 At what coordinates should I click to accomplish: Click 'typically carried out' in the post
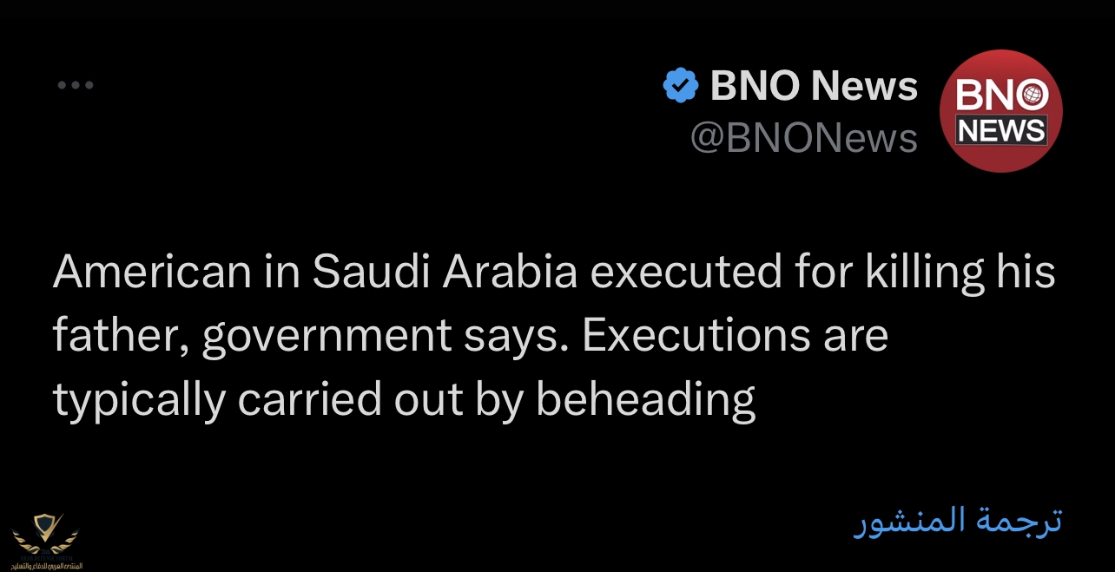(x=258, y=401)
